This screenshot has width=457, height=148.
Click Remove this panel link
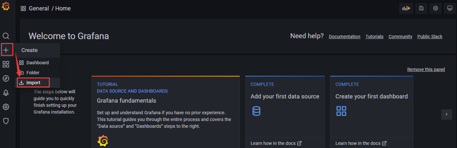click(426, 69)
